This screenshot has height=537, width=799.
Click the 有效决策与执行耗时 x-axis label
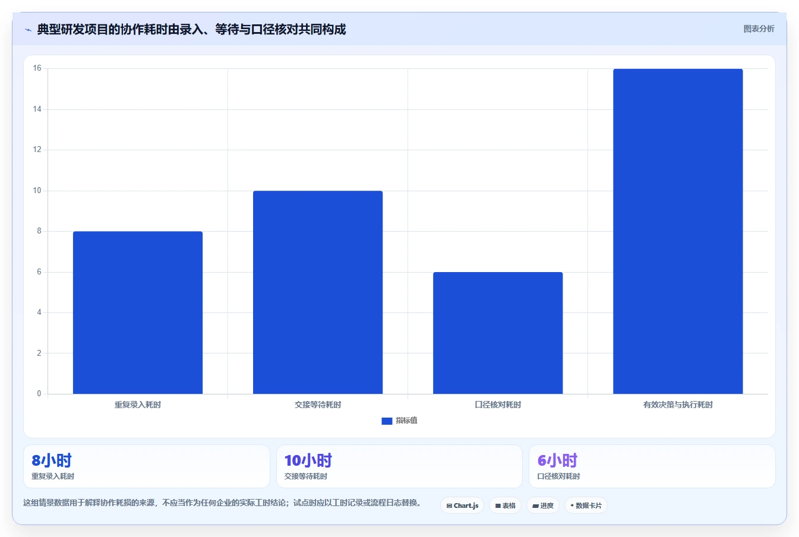[678, 405]
